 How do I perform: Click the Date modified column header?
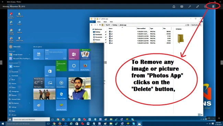point(141,28)
